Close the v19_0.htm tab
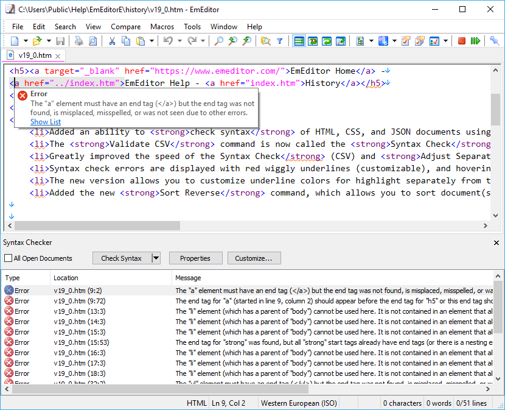 58,56
